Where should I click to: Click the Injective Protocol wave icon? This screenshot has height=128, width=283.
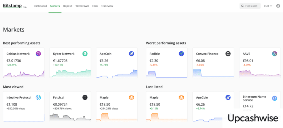[x=38, y=98]
